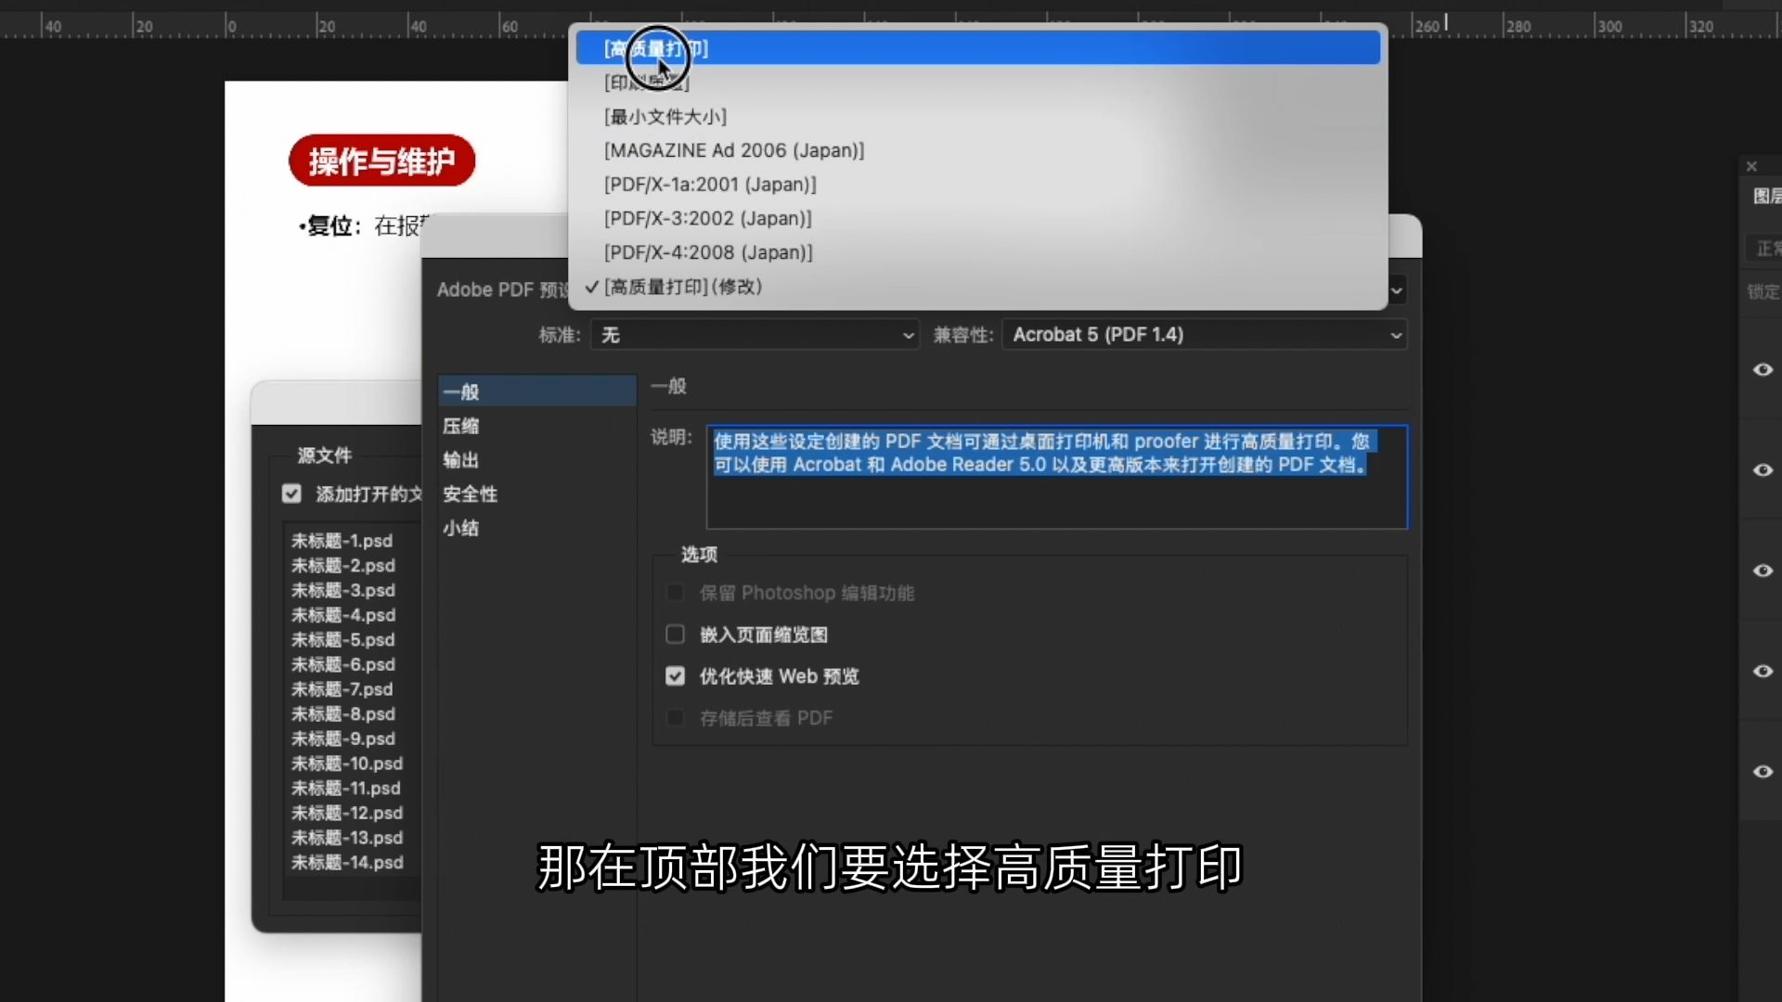Viewport: 1782px width, 1002px height.
Task: Open the 安全性 settings section
Action: (x=470, y=495)
